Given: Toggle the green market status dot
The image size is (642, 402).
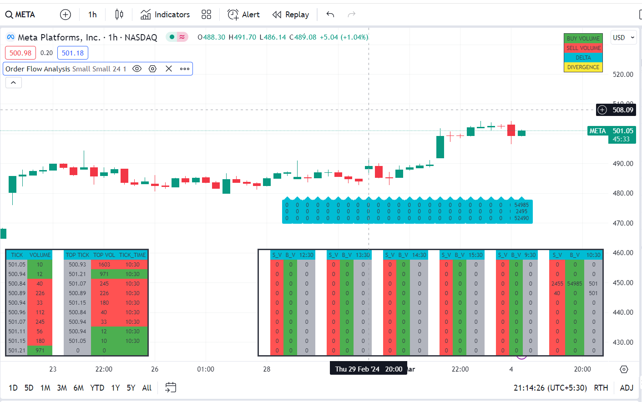Looking at the screenshot, I should [x=172, y=37].
